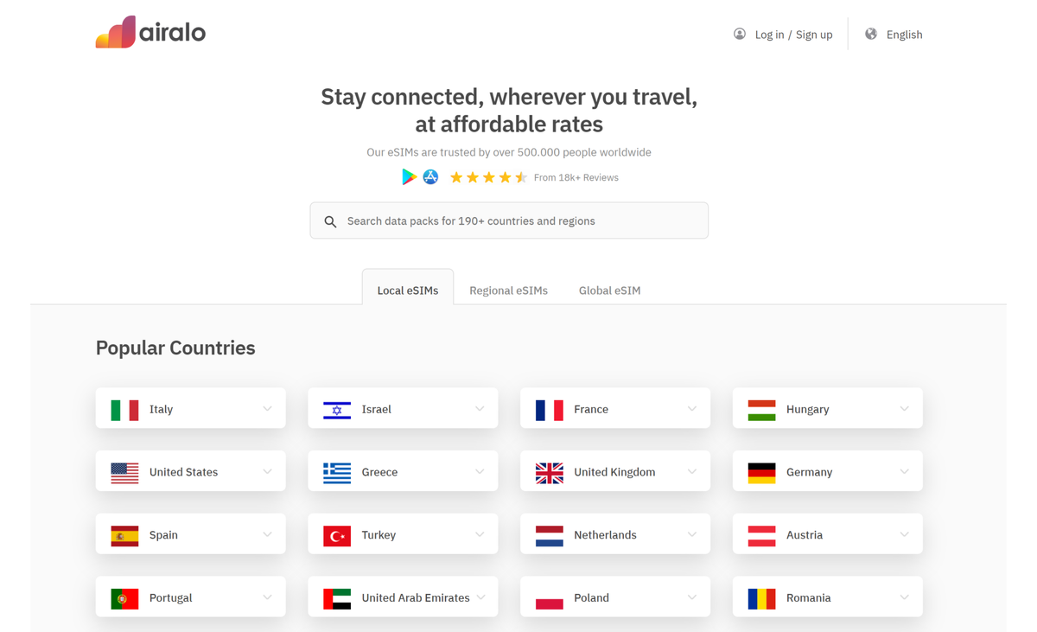Screen dimensions: 1037x632
Task: Click the Airalo logo
Action: [150, 32]
